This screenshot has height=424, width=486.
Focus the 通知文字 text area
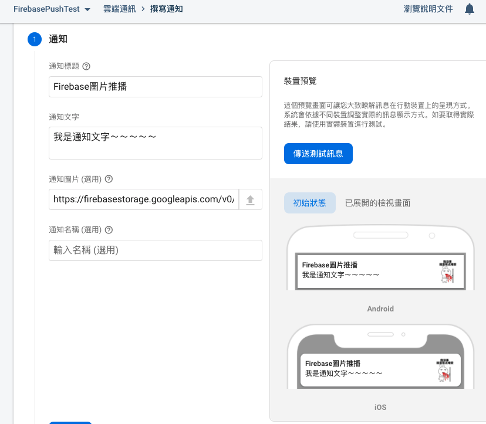point(156,143)
